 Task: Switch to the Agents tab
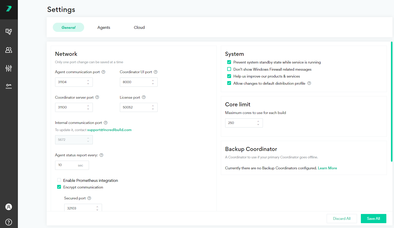(104, 28)
